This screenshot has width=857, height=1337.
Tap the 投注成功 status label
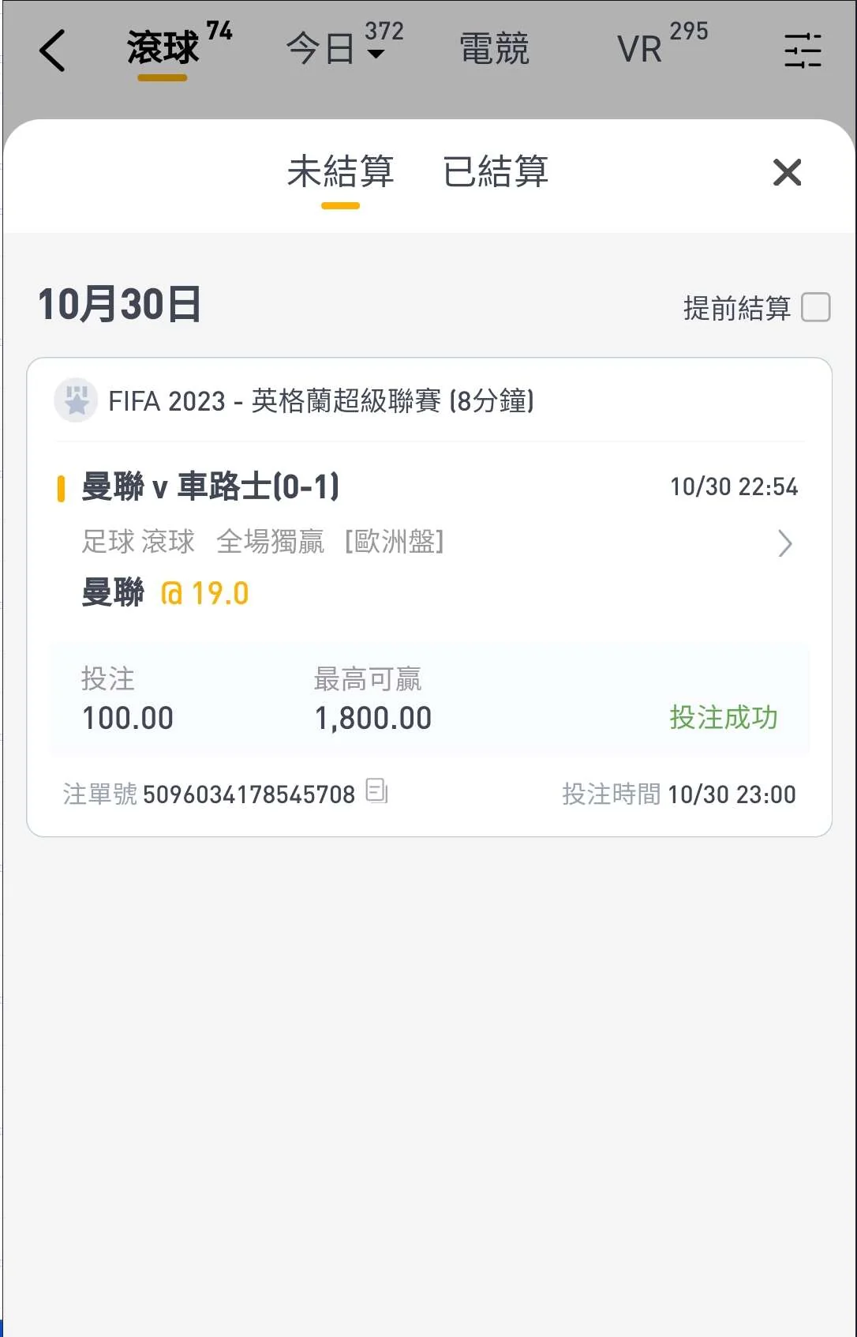point(723,717)
